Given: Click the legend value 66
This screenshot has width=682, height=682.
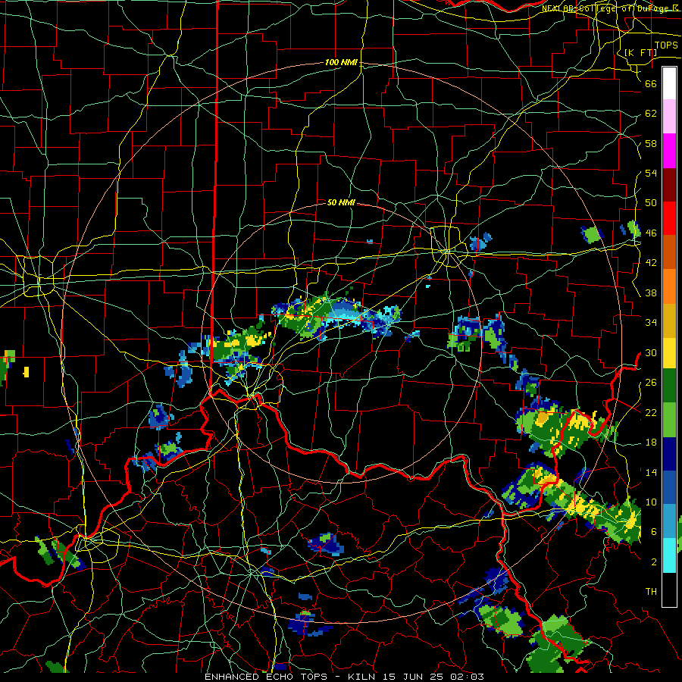Looking at the screenshot, I should 651,83.
